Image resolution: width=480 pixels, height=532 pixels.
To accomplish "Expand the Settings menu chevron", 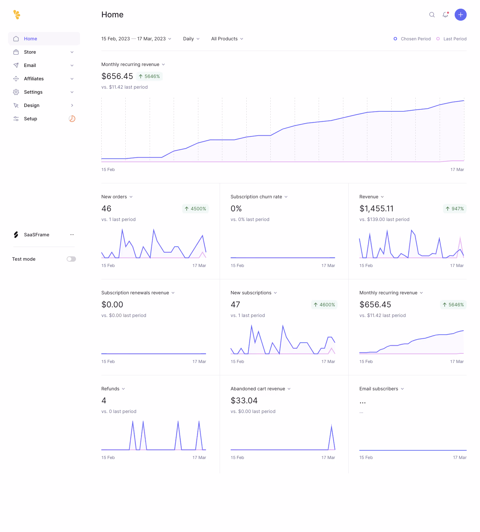I will coord(72,92).
